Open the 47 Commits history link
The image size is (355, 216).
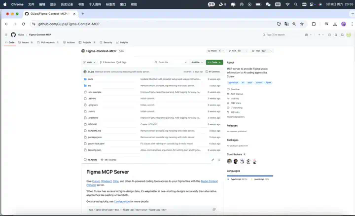point(213,72)
